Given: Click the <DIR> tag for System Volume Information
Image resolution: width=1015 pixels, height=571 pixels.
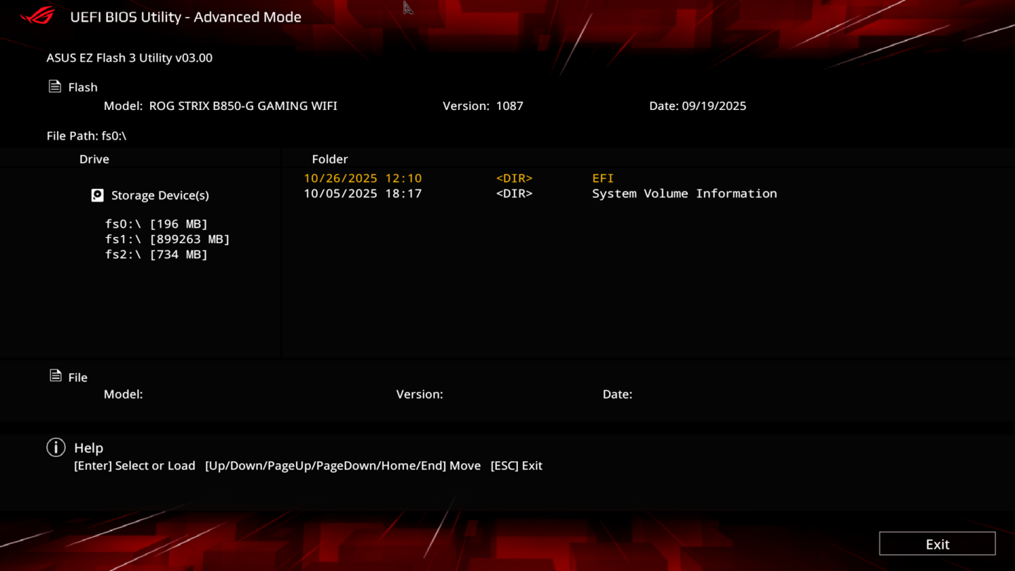Looking at the screenshot, I should [515, 193].
